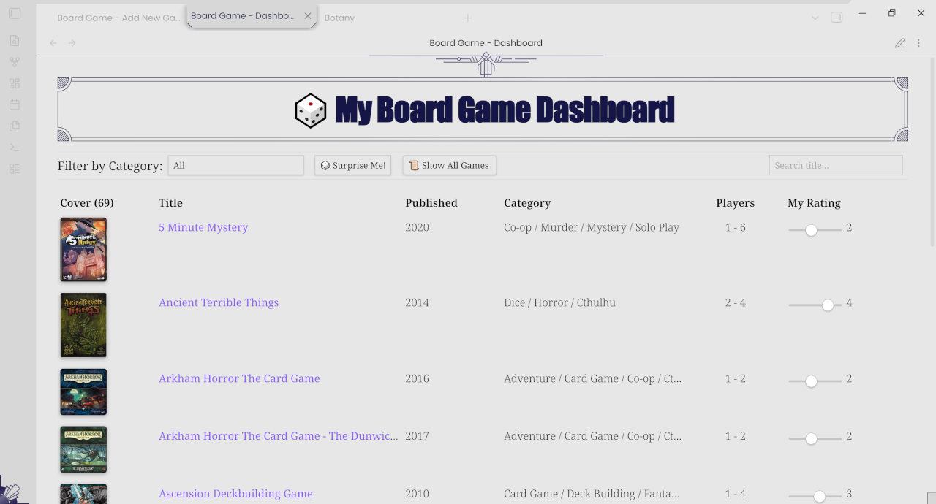Image resolution: width=936 pixels, height=504 pixels.
Task: Open the three-dot note options menu
Action: [x=918, y=43]
